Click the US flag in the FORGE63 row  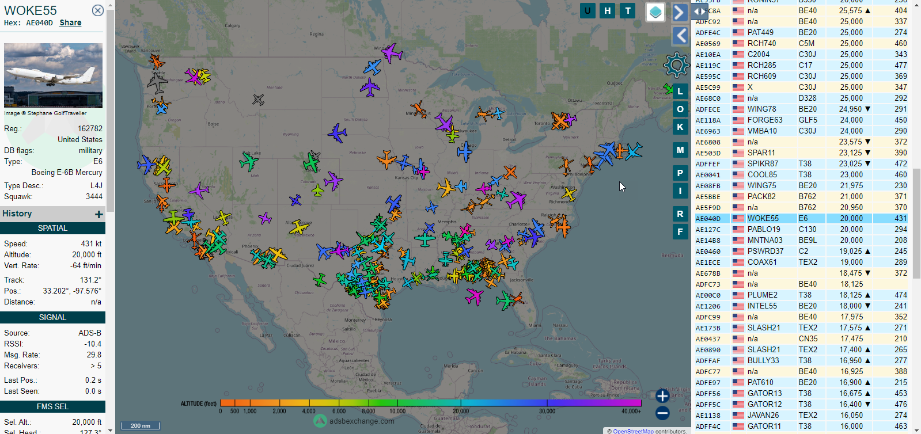tap(738, 120)
